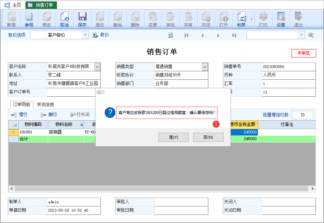Go to previous record arrow

point(202,35)
